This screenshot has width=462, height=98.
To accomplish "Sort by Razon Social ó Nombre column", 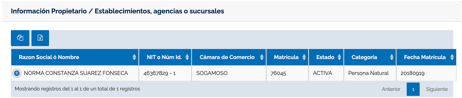I will point(75,57).
